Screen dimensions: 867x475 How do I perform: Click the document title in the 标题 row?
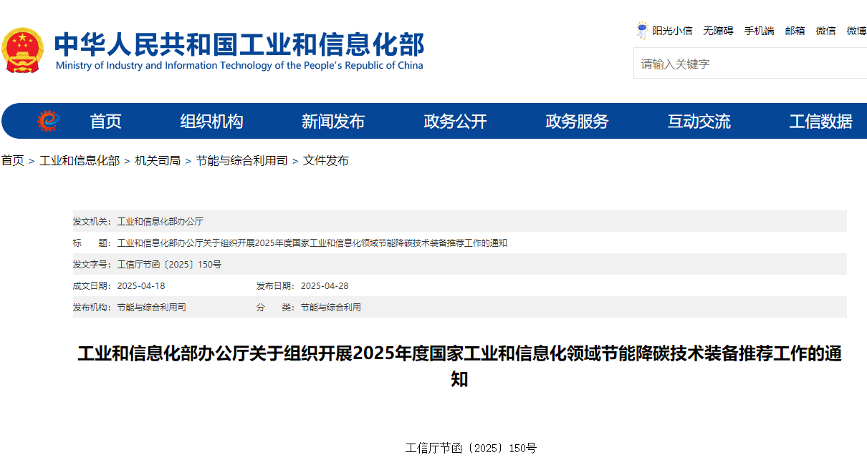coord(312,243)
